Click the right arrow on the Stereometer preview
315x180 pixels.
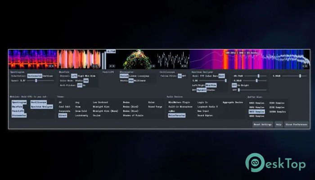[x=154, y=66]
